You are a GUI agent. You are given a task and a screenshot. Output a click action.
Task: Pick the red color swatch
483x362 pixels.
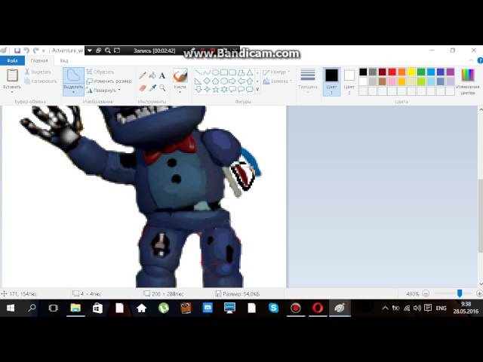point(392,72)
